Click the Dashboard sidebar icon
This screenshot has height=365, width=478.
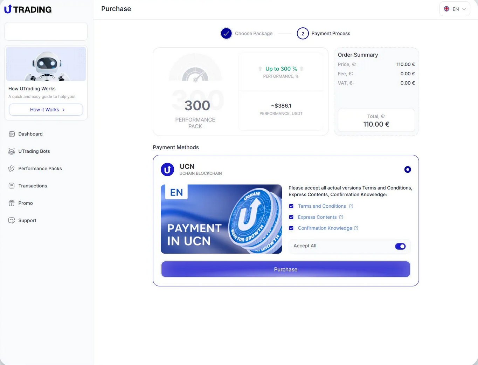coord(12,134)
